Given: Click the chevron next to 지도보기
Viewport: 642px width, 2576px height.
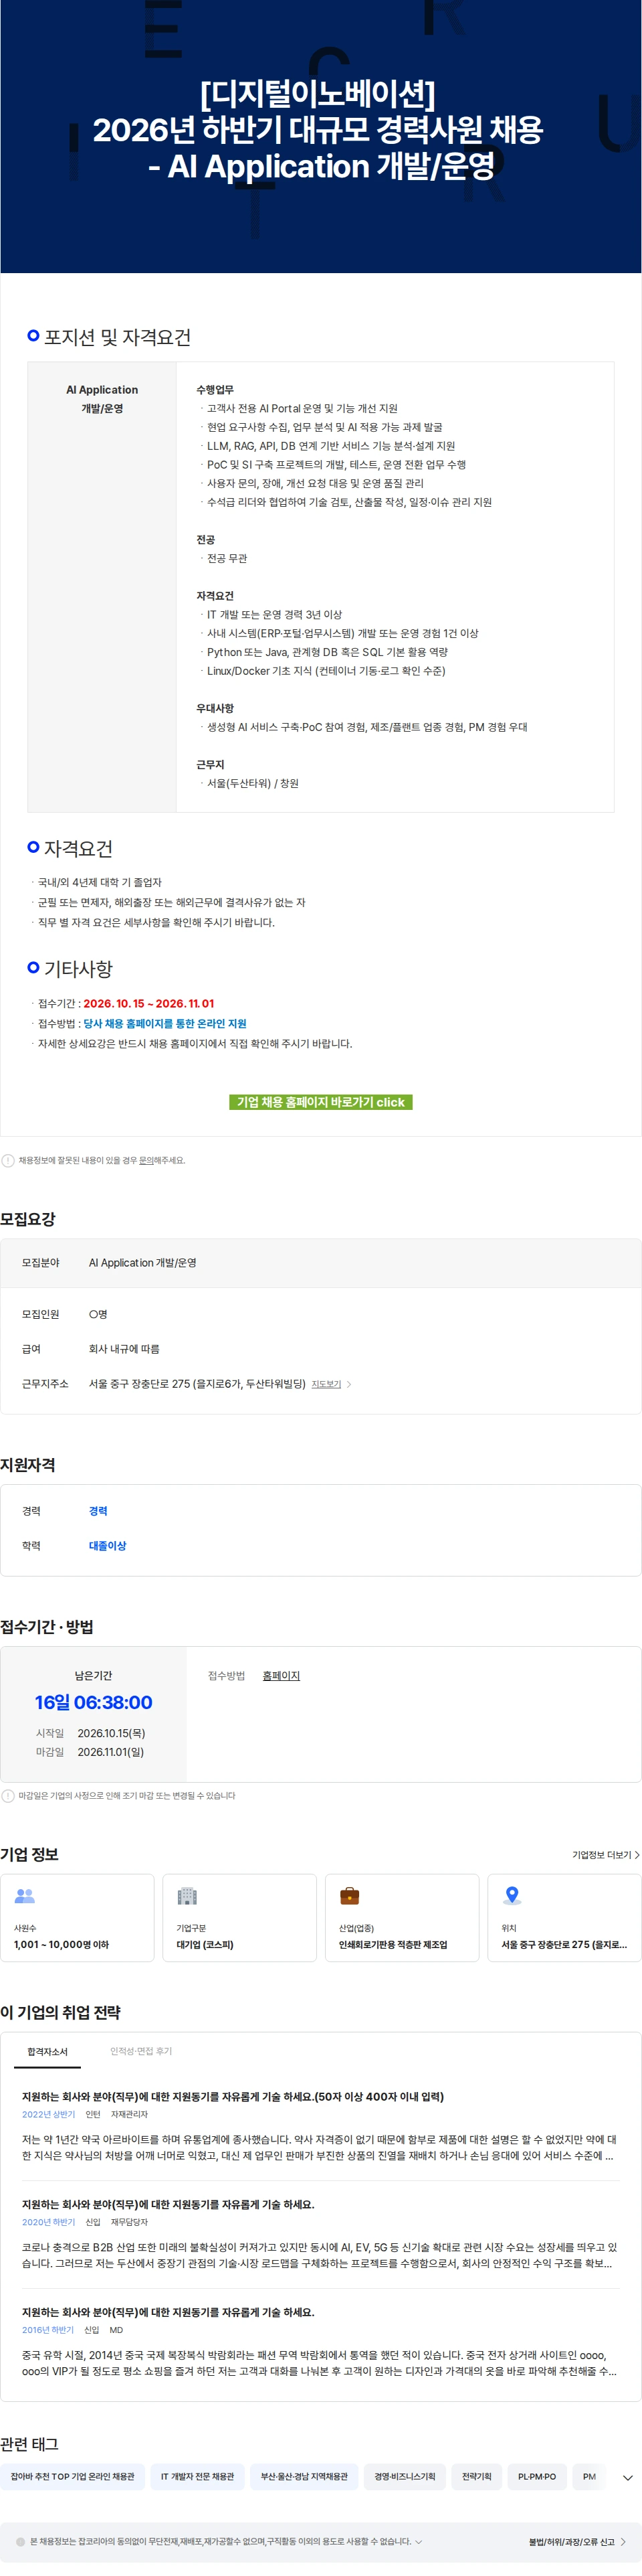Looking at the screenshot, I should point(348,1384).
